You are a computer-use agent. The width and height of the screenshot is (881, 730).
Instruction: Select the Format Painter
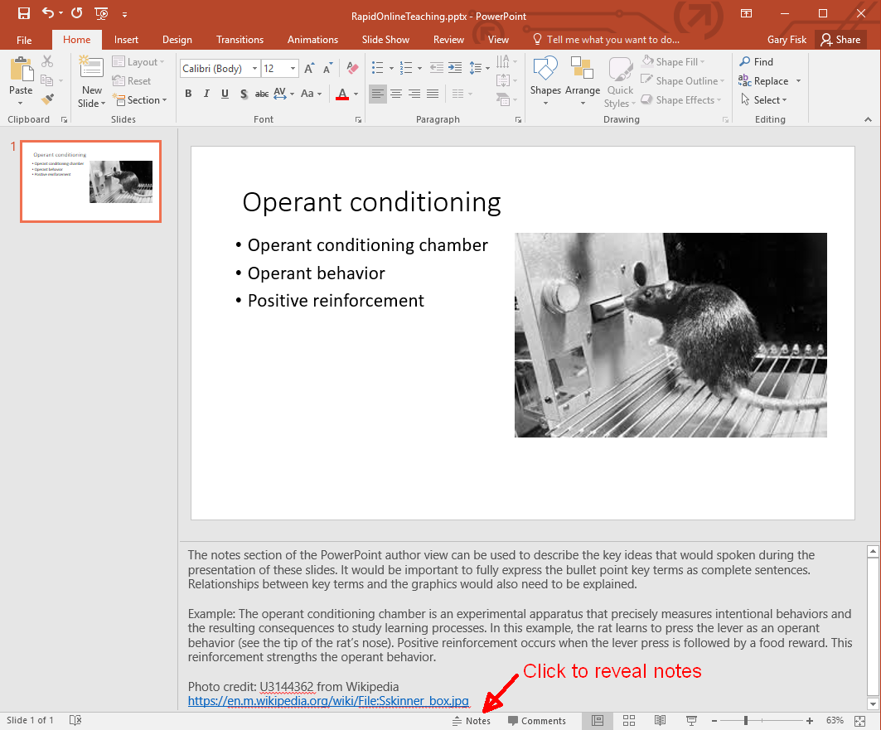coord(49,99)
